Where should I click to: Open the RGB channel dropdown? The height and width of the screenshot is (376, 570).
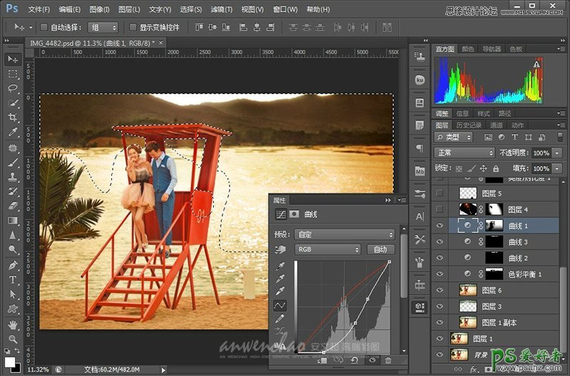coord(328,250)
